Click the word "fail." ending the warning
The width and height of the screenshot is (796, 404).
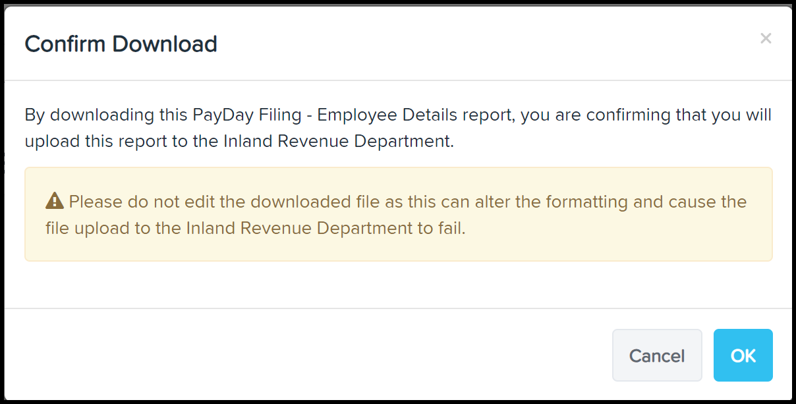tap(452, 229)
